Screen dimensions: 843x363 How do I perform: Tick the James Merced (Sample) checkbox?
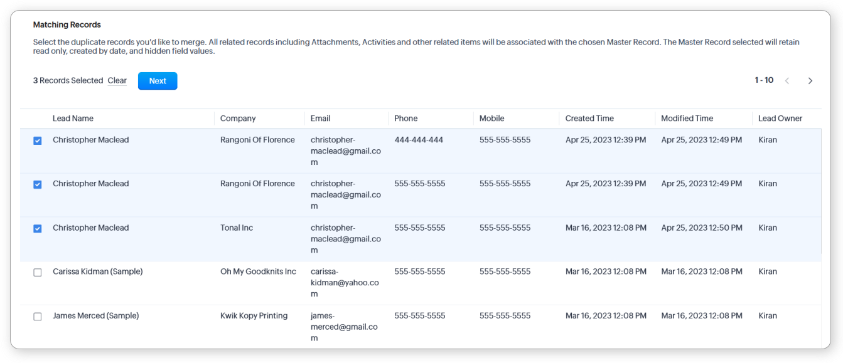pyautogui.click(x=38, y=317)
